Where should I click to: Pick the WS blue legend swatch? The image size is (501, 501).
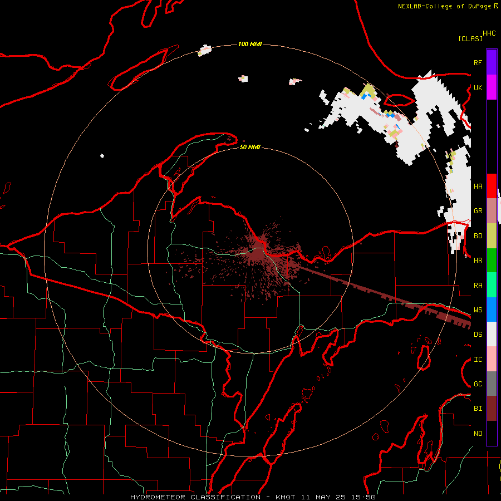[x=492, y=310]
